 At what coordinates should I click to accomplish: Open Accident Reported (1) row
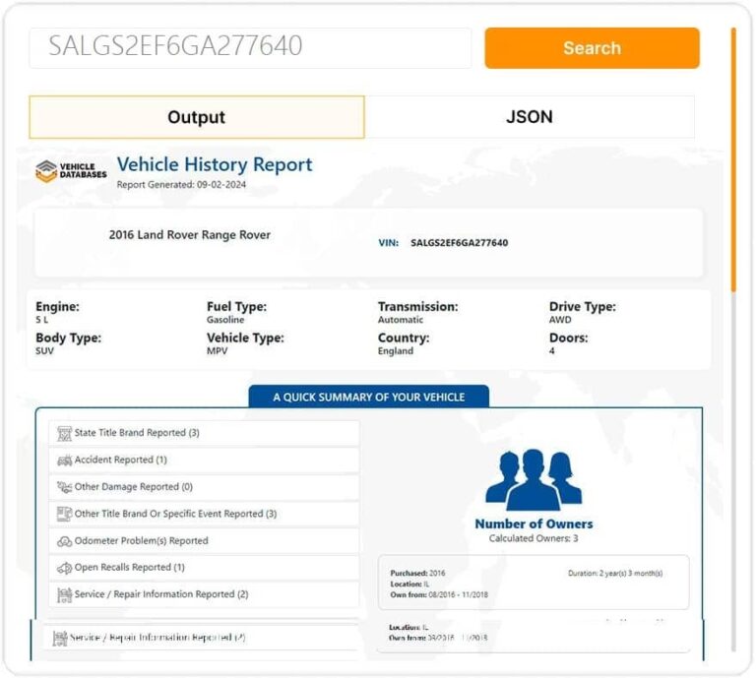click(x=204, y=460)
